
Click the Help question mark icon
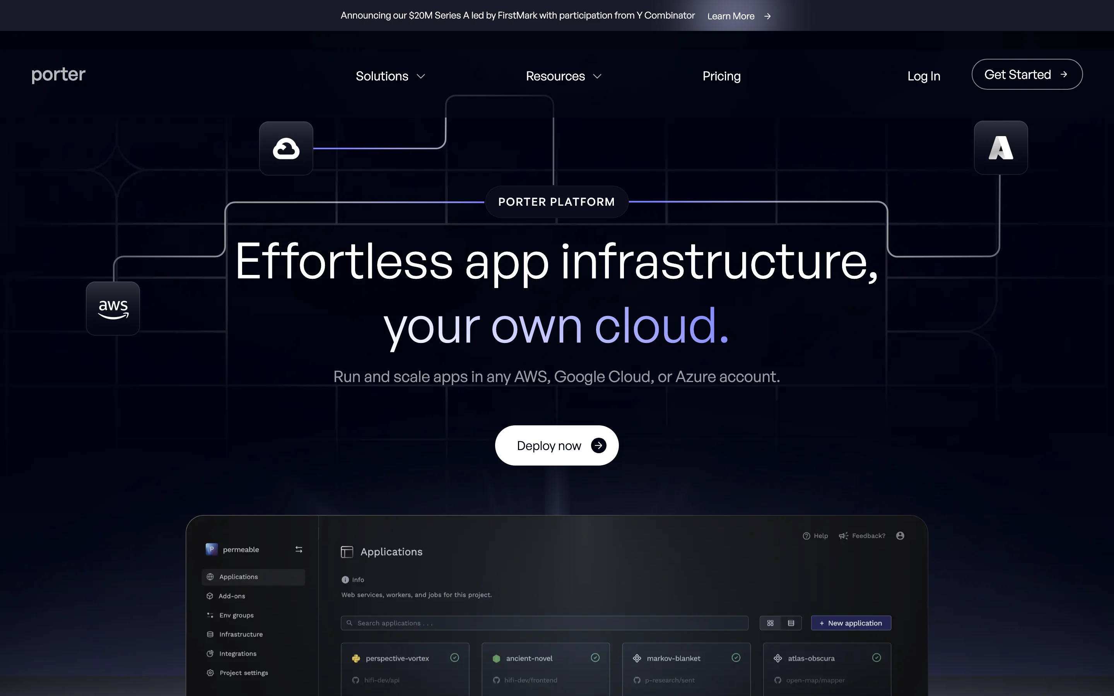(806, 536)
